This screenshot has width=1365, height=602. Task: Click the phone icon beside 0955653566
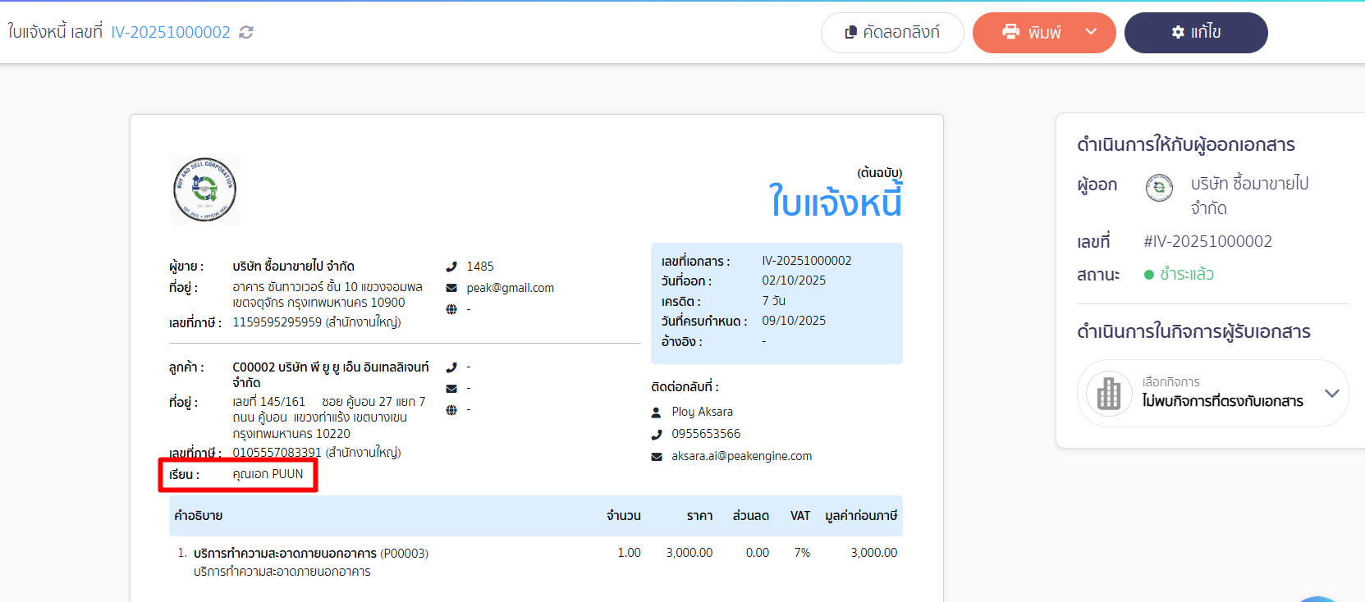657,435
